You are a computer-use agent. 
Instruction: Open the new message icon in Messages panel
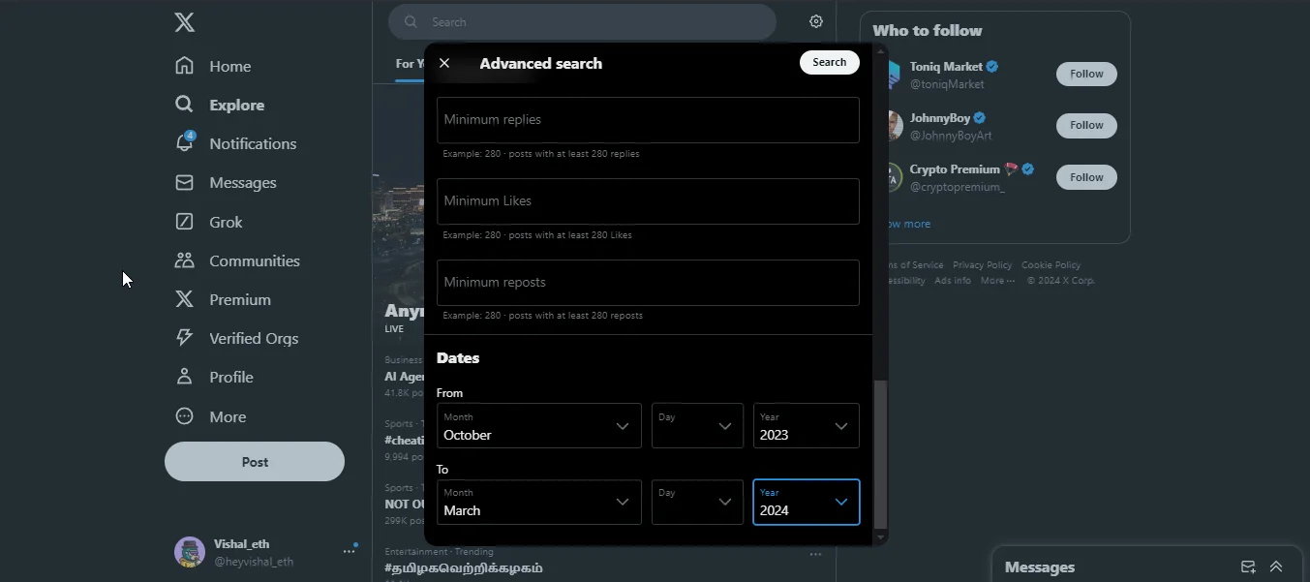point(1247,567)
